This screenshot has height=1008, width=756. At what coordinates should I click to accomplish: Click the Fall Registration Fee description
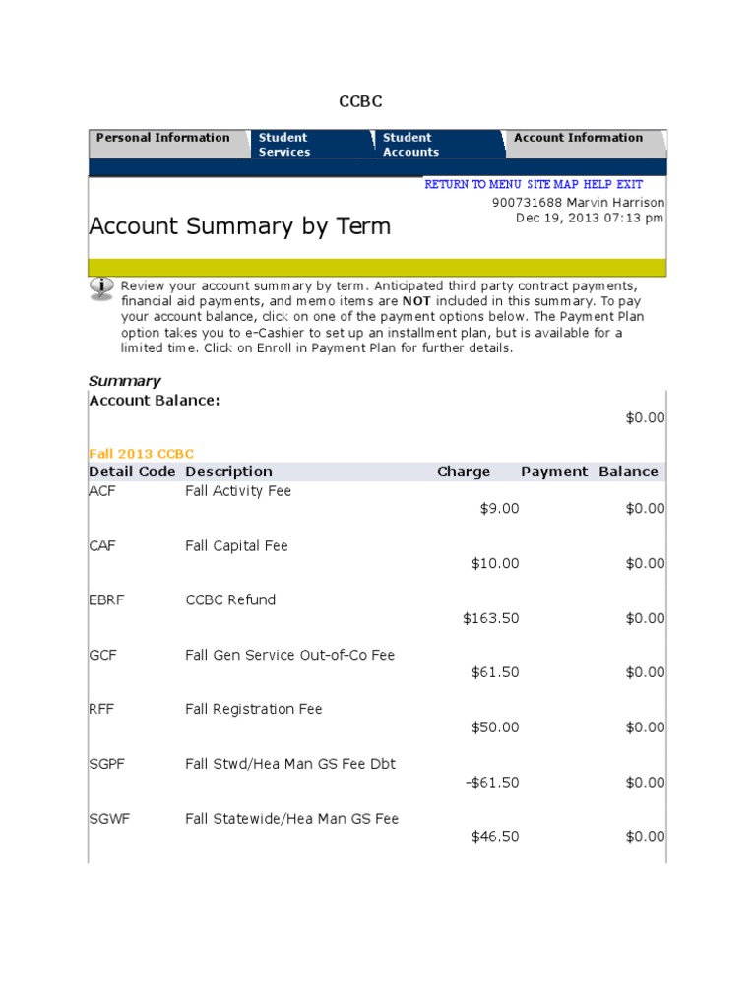(x=254, y=709)
